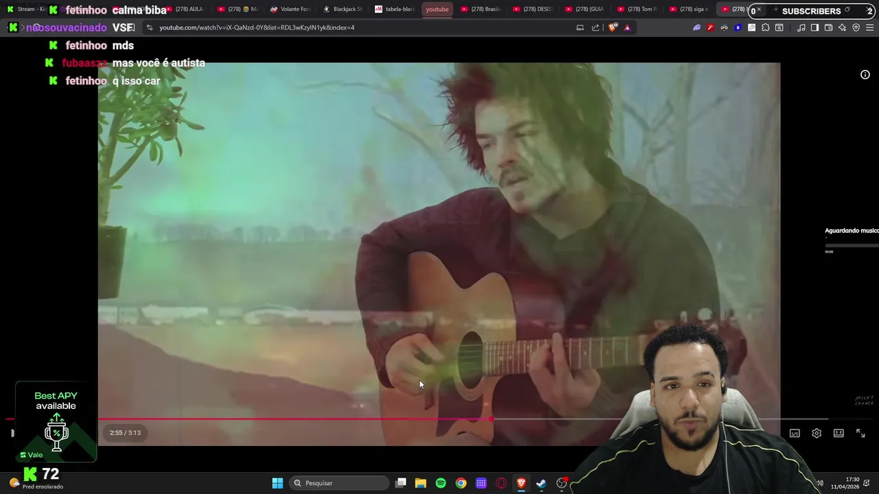Open the Brave Wallet icon
This screenshot has width=879, height=494.
click(x=828, y=27)
